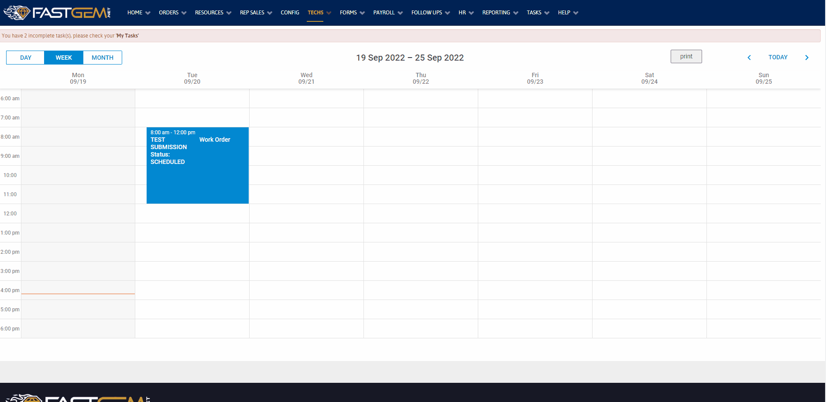Expand the PAYROLL menu chevron
826x402 pixels.
[x=401, y=13]
